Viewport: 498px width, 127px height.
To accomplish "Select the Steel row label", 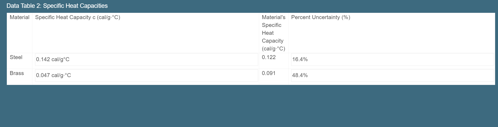I will click(16, 57).
